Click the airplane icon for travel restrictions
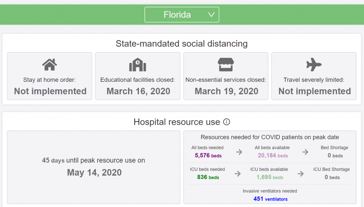The image size is (364, 207). (313, 64)
